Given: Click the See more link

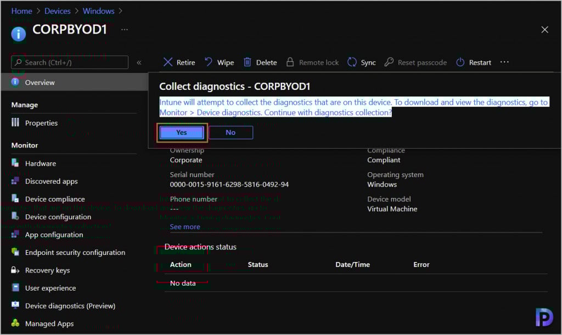Looking at the screenshot, I should [x=185, y=226].
